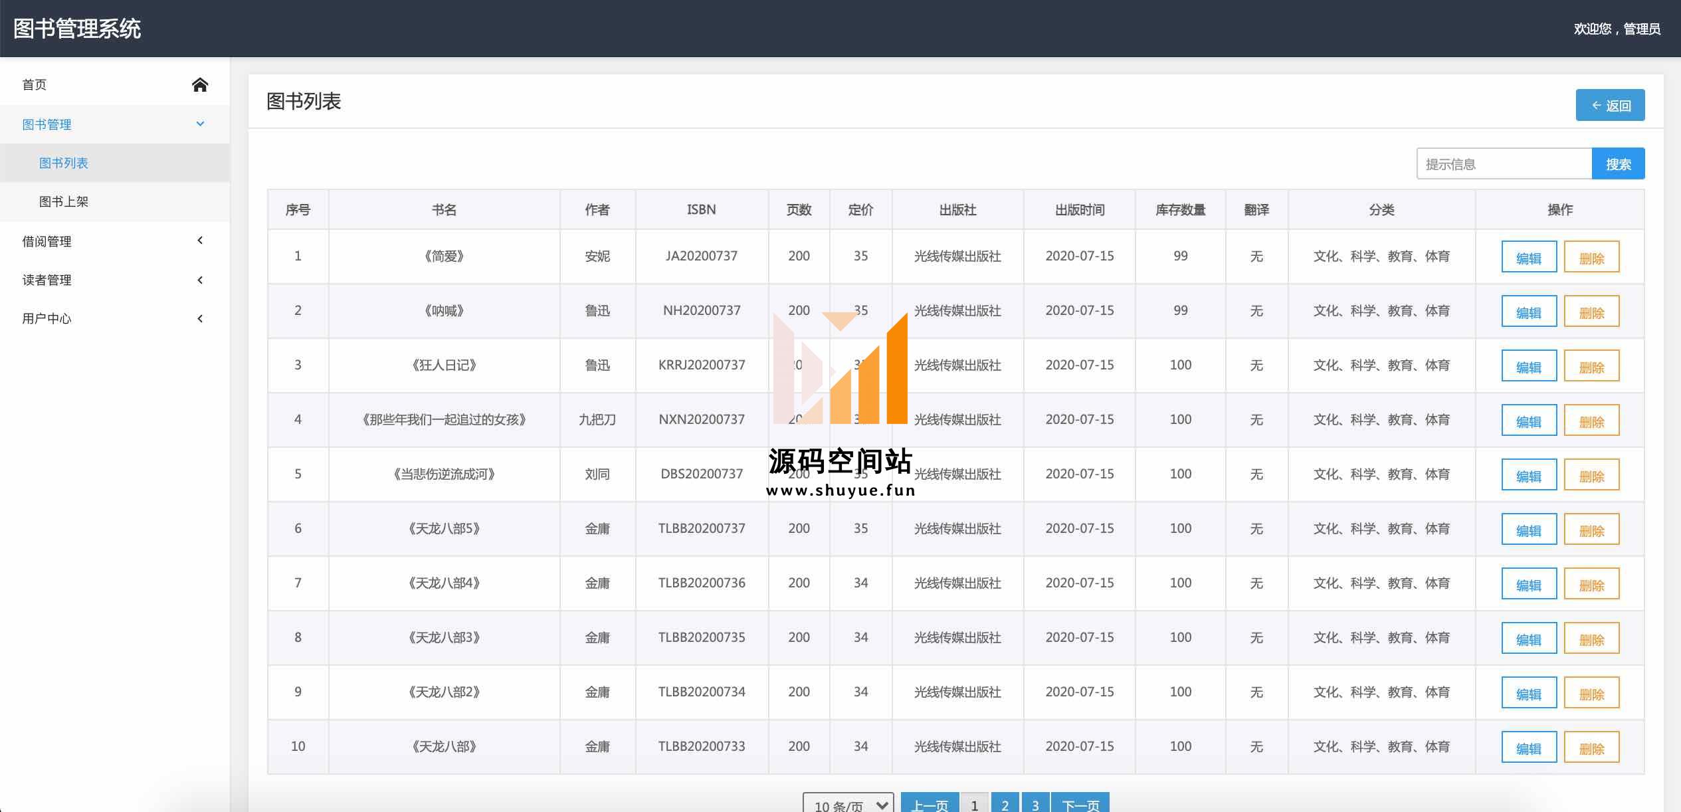Click the 书名 column header
This screenshot has width=1681, height=812.
[444, 210]
